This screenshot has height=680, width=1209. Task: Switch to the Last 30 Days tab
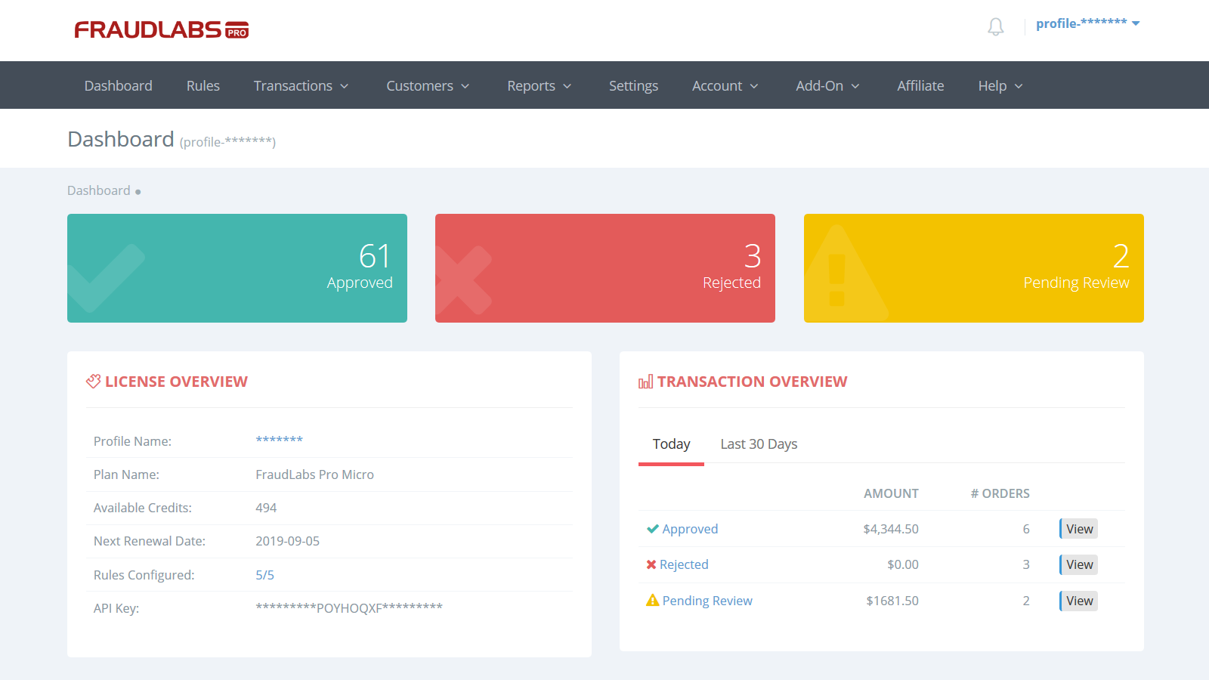(x=759, y=444)
